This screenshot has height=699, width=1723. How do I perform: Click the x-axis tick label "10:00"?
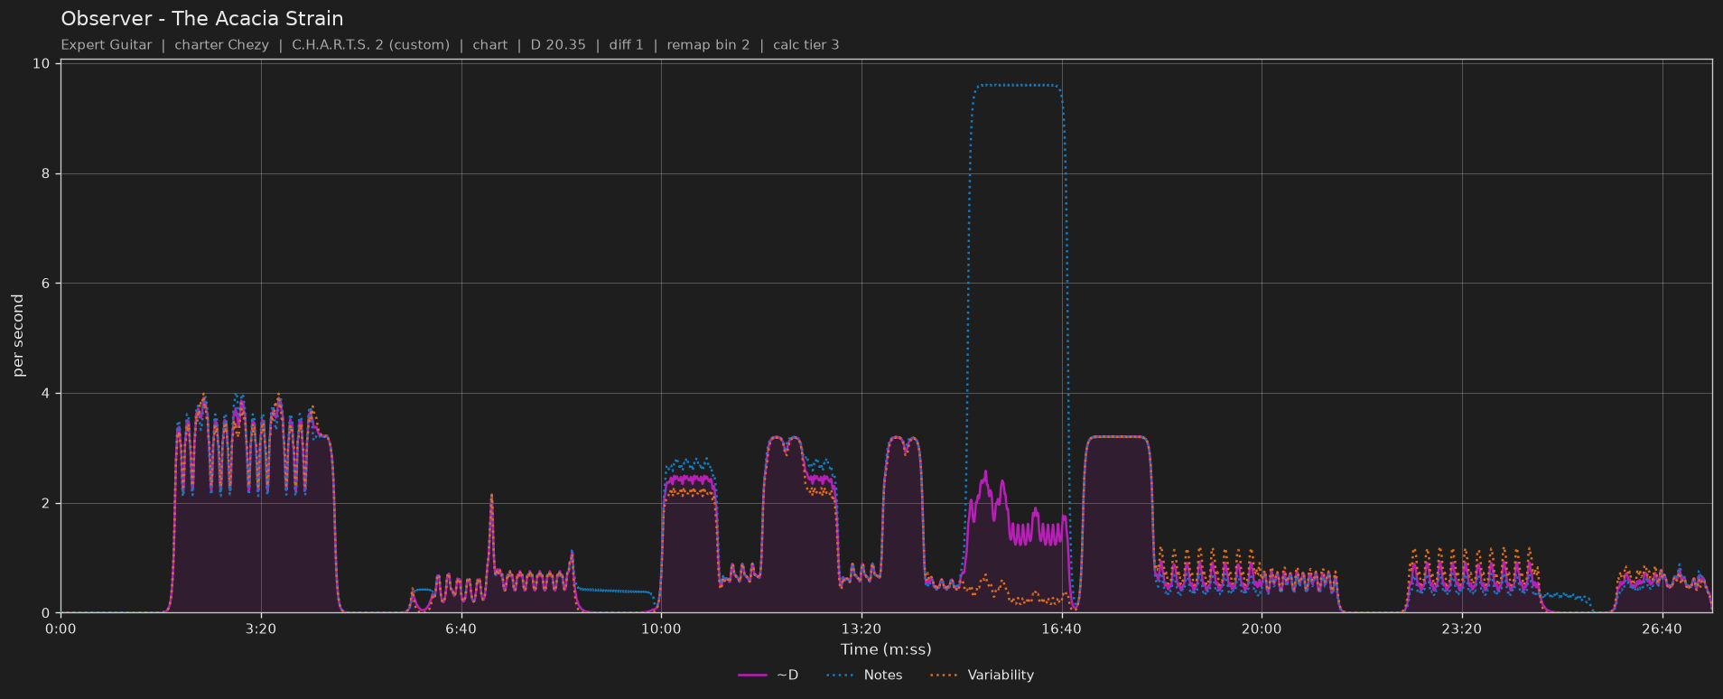pyautogui.click(x=661, y=629)
